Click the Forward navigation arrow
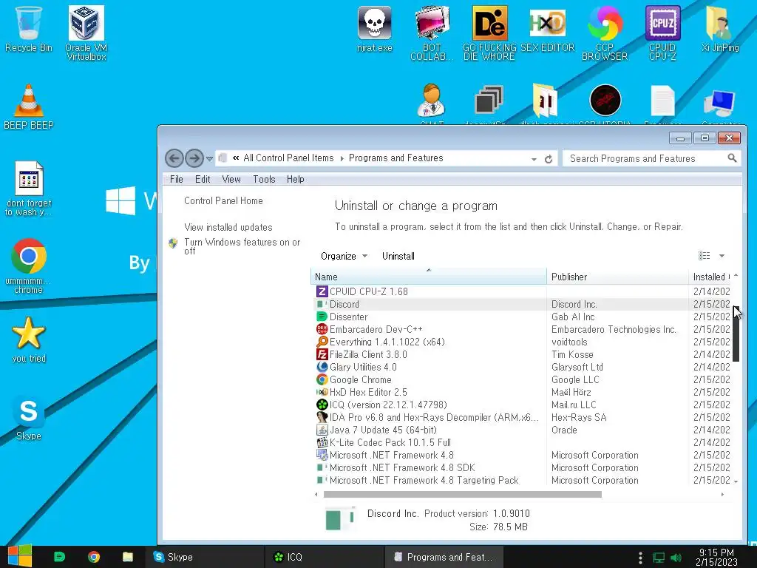 [x=194, y=158]
